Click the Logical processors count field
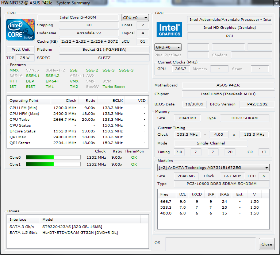The image size is (280, 255). click(x=143, y=33)
